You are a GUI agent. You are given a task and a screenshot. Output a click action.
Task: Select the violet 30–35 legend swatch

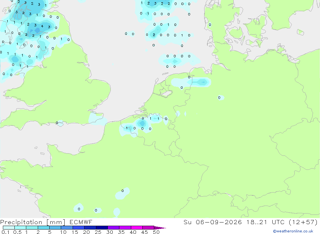113,228
